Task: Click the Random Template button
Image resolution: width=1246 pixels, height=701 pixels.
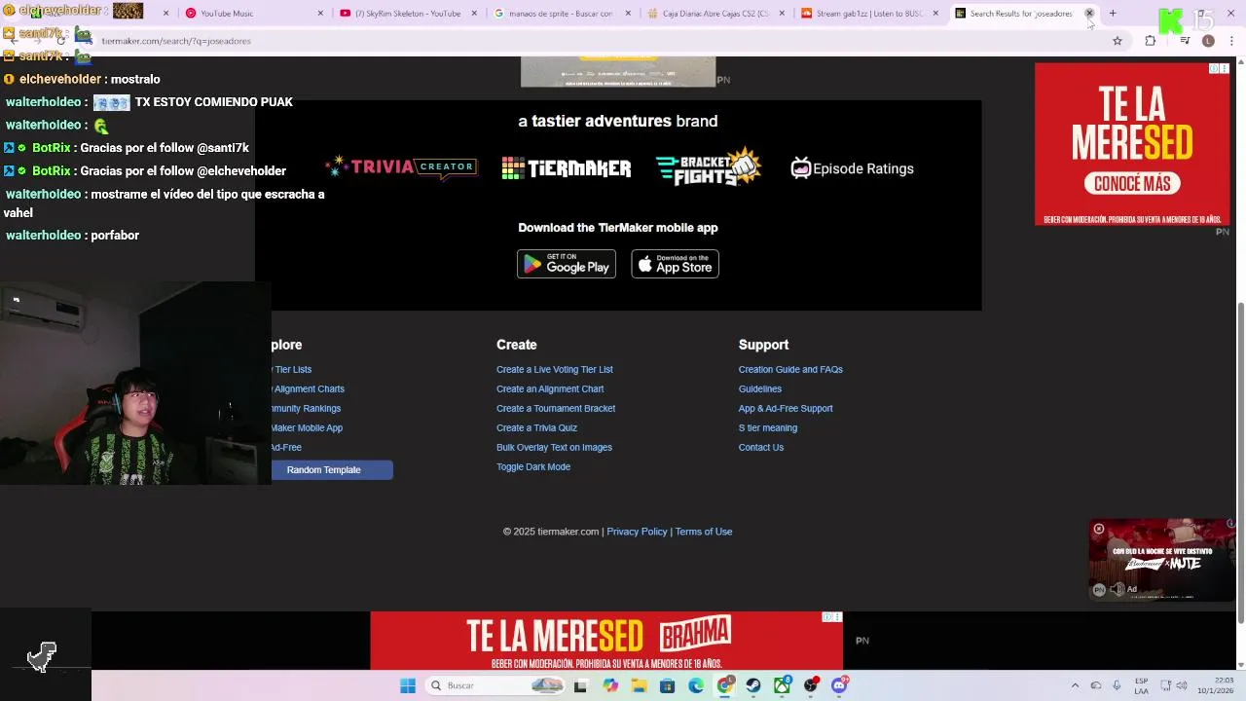Action: coord(323,470)
